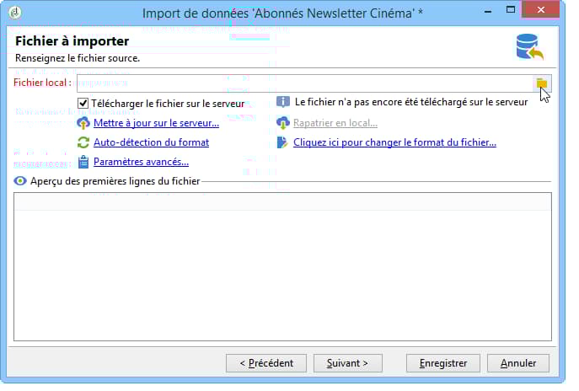Click link to change the file format
Image resolution: width=579 pixels, height=391 pixels.
(394, 142)
